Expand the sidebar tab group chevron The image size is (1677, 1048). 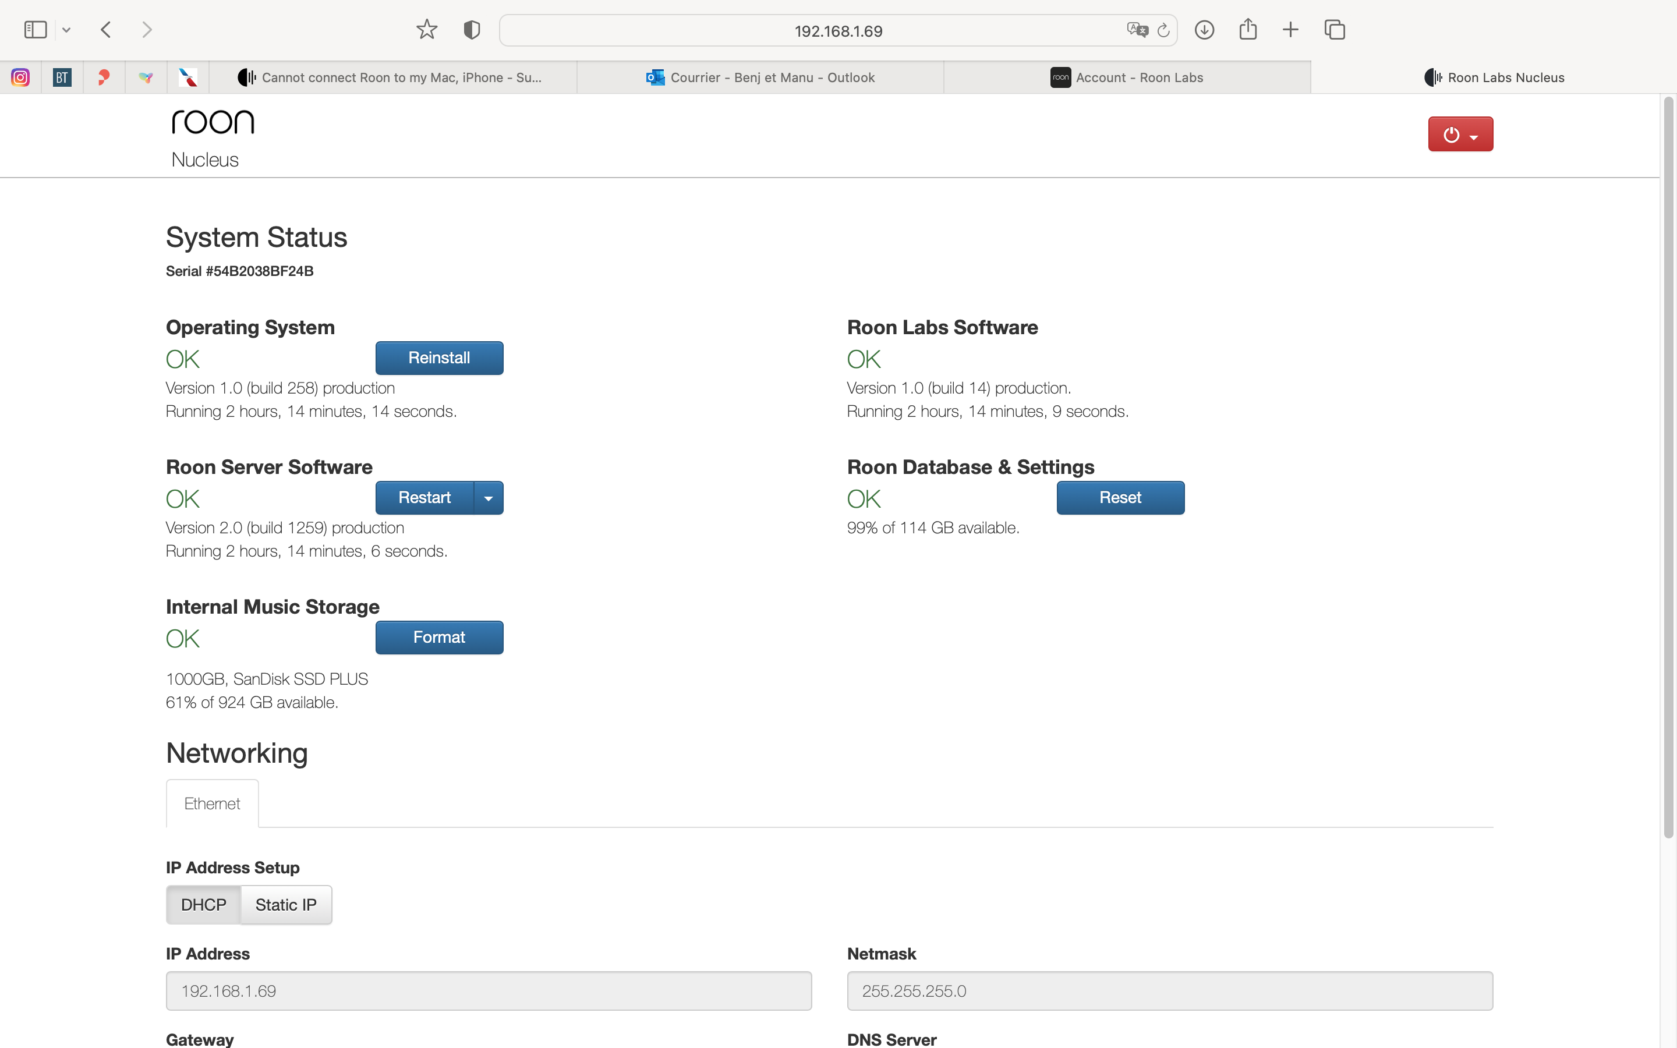point(66,30)
